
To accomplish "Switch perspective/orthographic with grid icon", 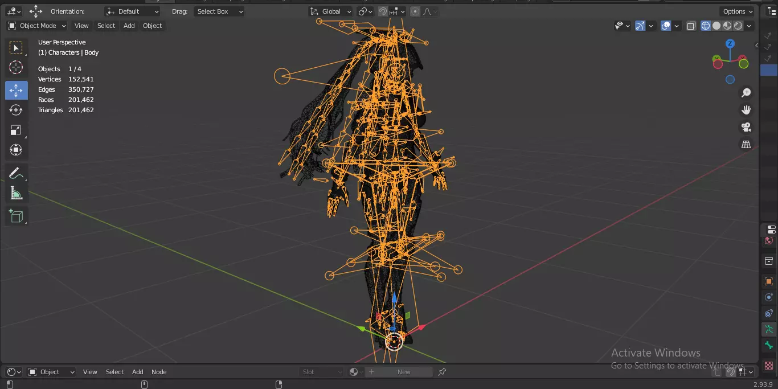I will coord(746,144).
